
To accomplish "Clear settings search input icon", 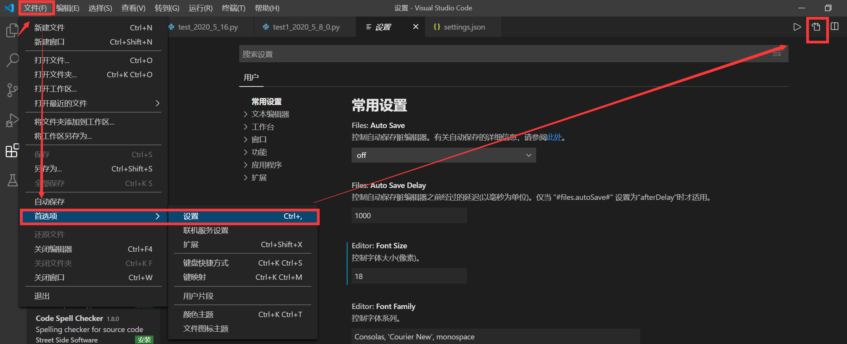I will coord(777,54).
